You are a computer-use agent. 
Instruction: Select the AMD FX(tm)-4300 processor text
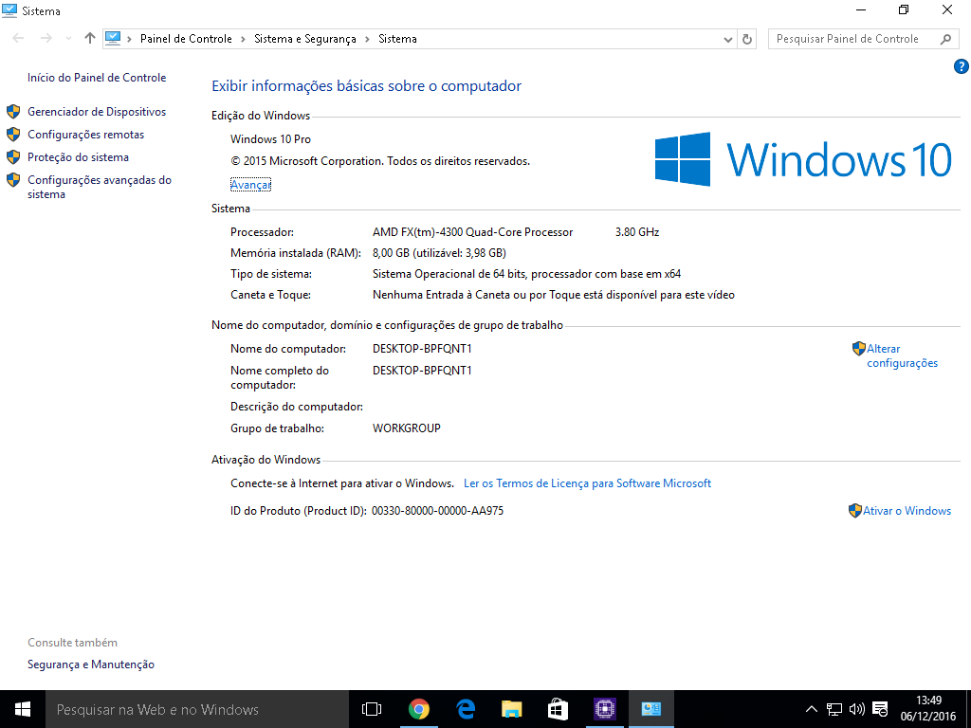pyautogui.click(x=472, y=232)
